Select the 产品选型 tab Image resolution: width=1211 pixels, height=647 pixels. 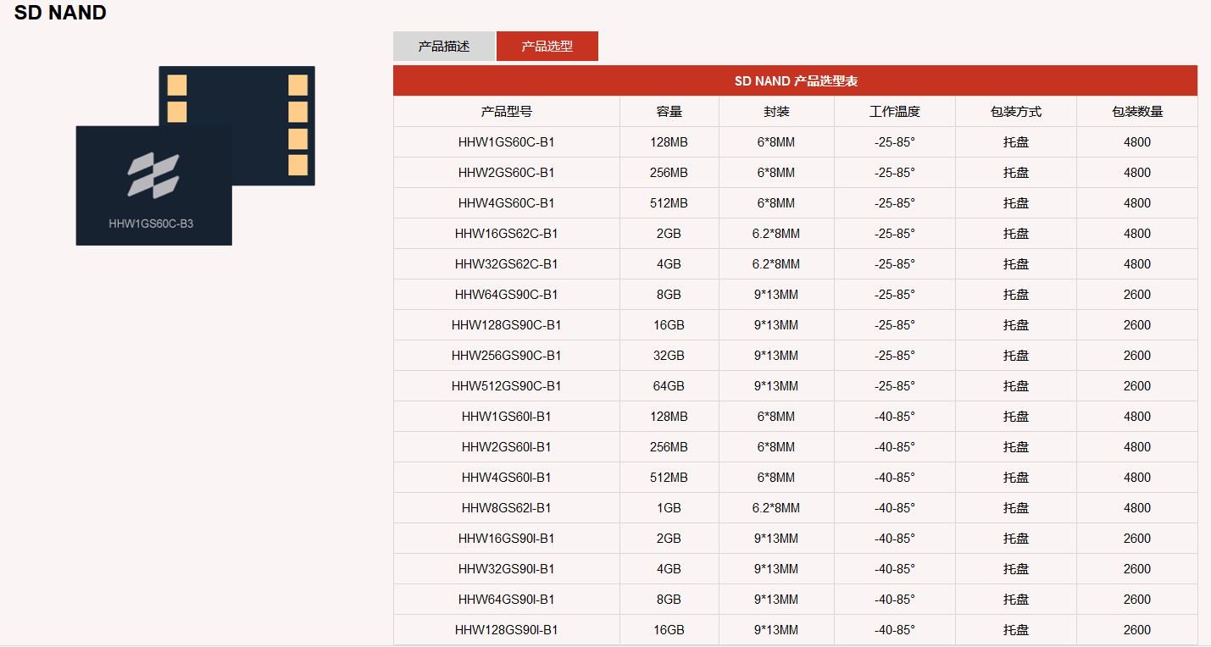click(547, 47)
